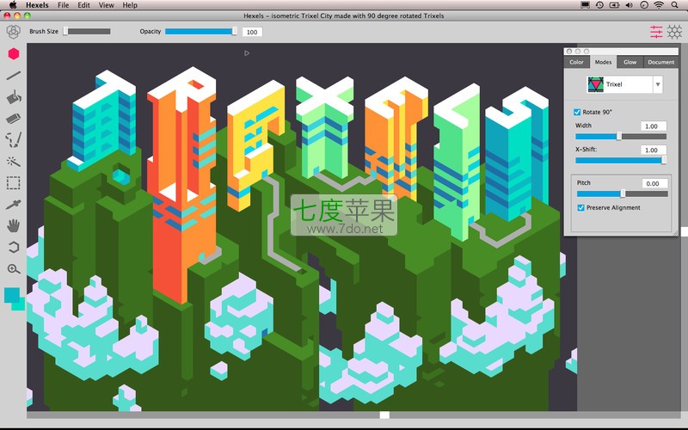
Task: Open the Help menu
Action: pyautogui.click(x=130, y=5)
